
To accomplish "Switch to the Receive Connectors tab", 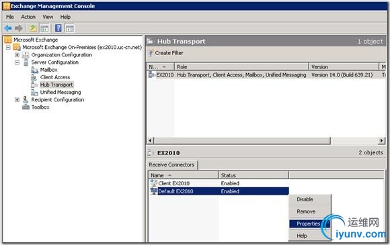I will coord(171,165).
